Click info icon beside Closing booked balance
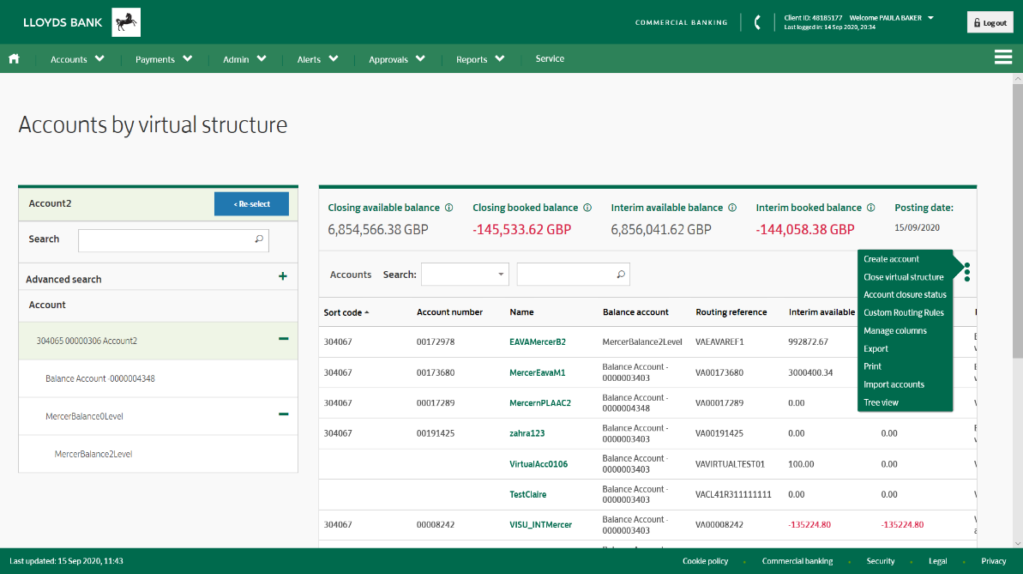Screen dimensions: 1023x574 tap(587, 208)
